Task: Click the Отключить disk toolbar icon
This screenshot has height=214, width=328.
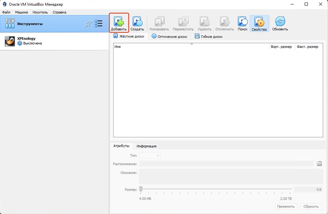Action: (x=225, y=21)
